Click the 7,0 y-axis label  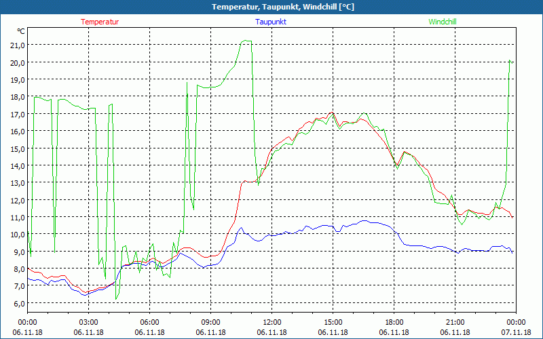[x=20, y=286]
